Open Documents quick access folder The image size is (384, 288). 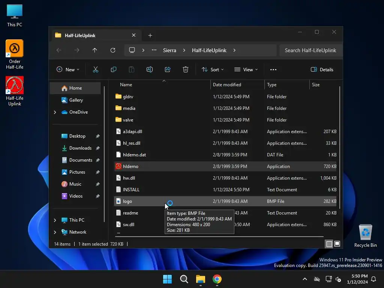[x=75, y=160]
